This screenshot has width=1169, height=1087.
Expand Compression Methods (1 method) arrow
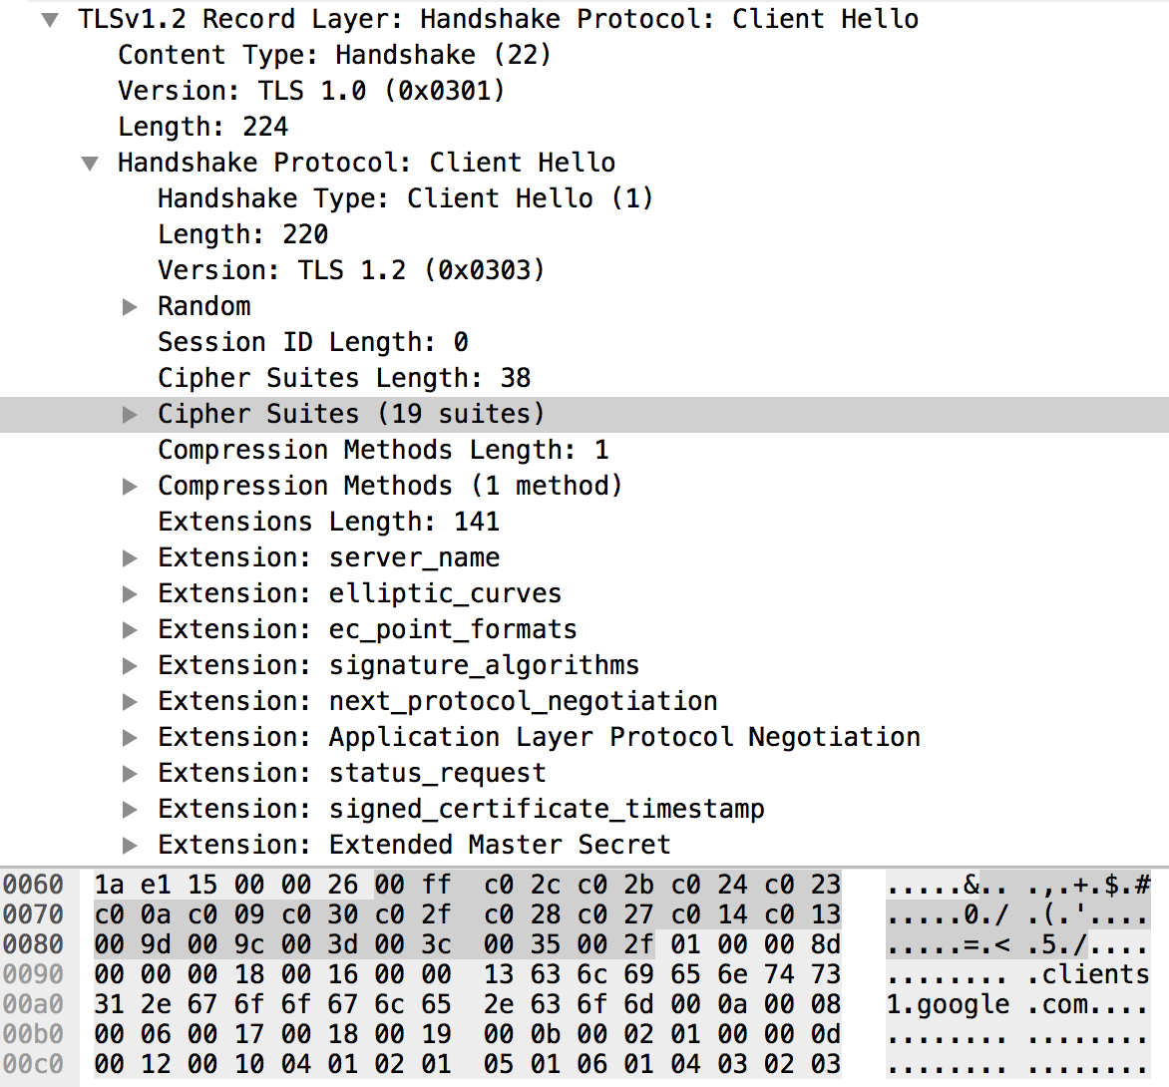[130, 486]
